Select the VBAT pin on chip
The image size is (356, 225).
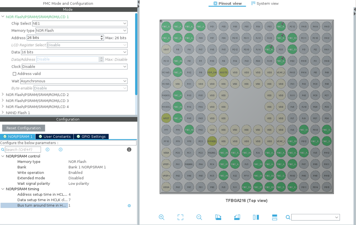[166, 49]
